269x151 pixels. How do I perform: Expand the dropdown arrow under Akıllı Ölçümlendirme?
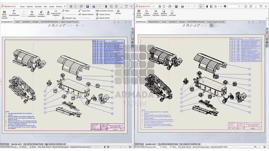pyautogui.click(x=14, y=18)
